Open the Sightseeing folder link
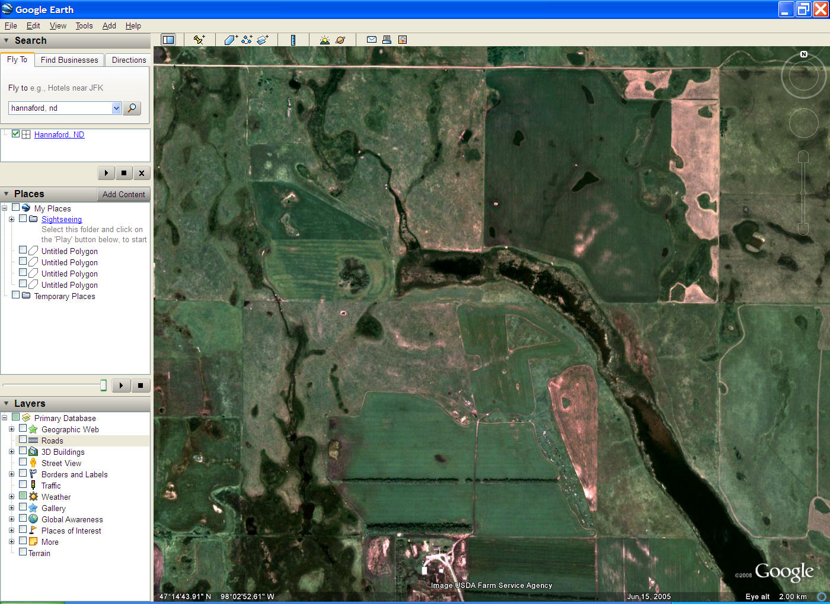Viewport: 830px width, 604px height. (x=62, y=219)
